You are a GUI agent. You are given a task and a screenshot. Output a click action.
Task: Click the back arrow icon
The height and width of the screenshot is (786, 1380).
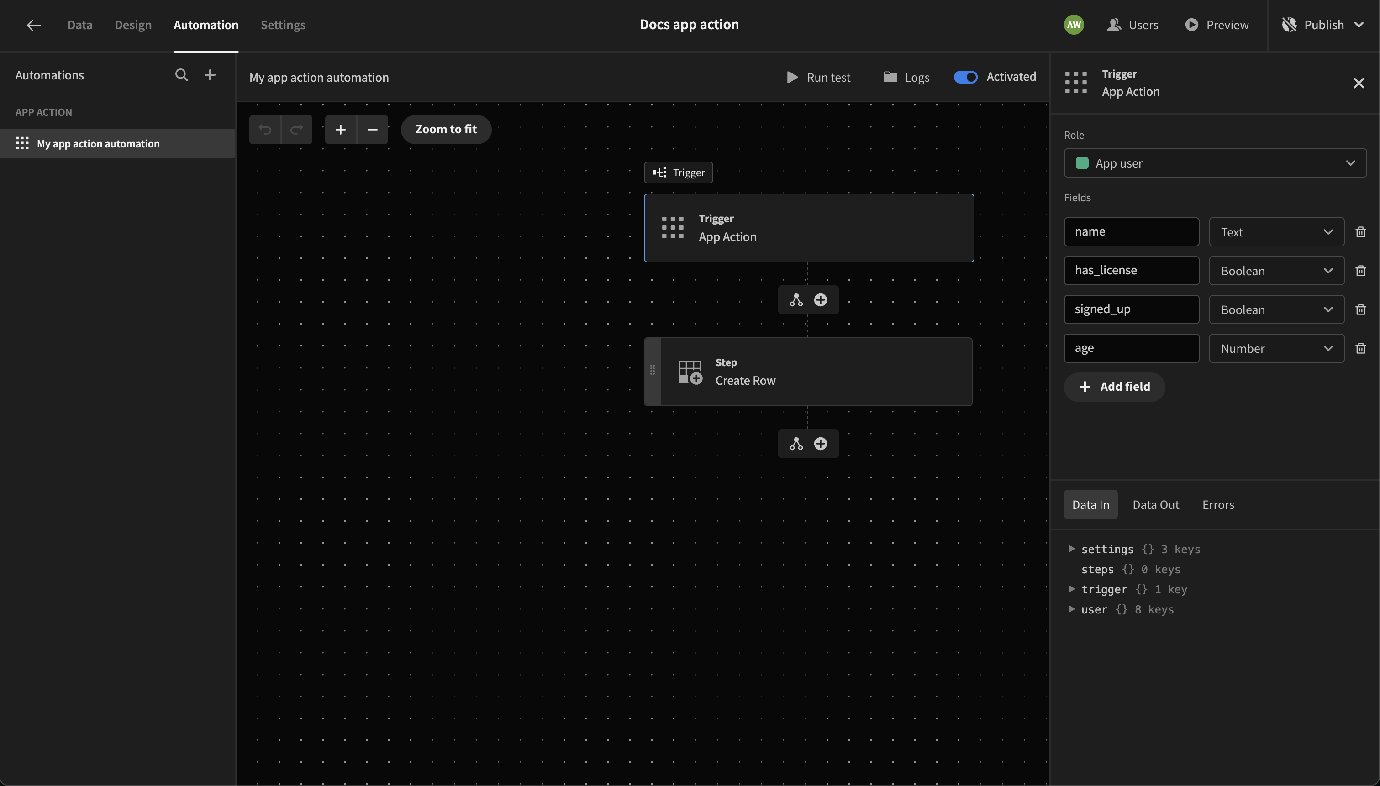(x=33, y=25)
